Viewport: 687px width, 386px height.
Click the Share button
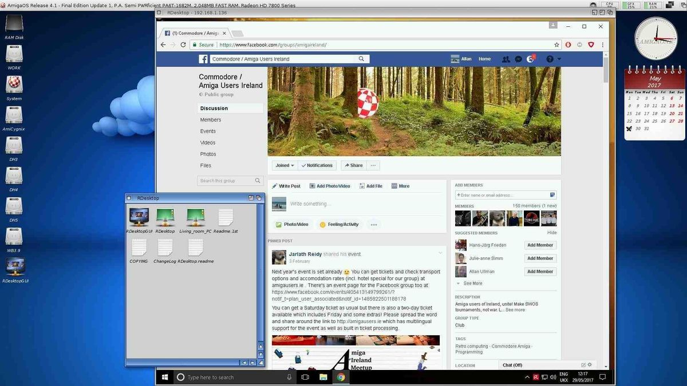tap(353, 165)
